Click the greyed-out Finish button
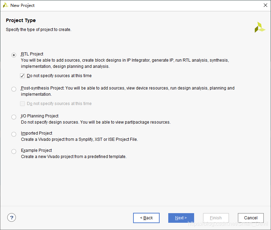The image size is (271, 230). [216, 218]
